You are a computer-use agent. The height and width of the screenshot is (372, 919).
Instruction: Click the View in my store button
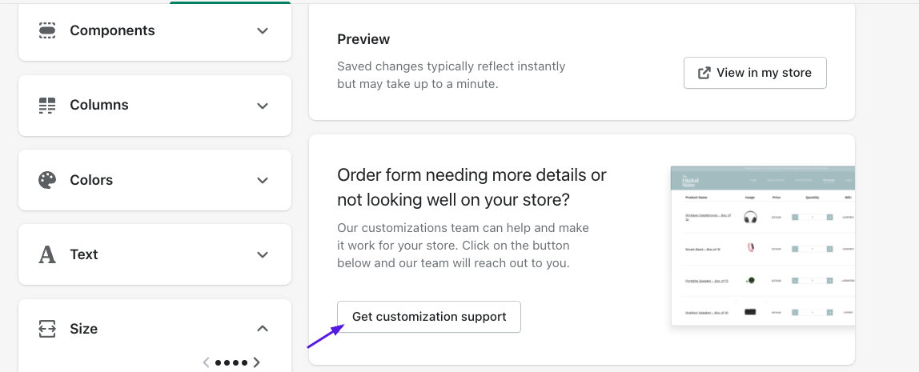(755, 73)
